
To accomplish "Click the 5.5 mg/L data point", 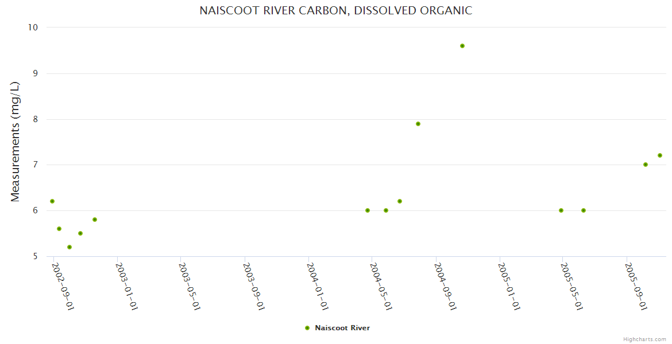I will coord(80,233).
